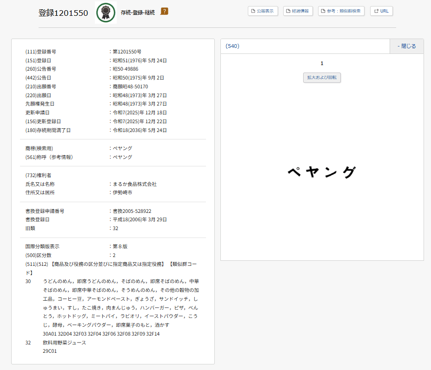Click the registration status rosette icon
The height and width of the screenshot is (370, 431).
(x=106, y=13)
